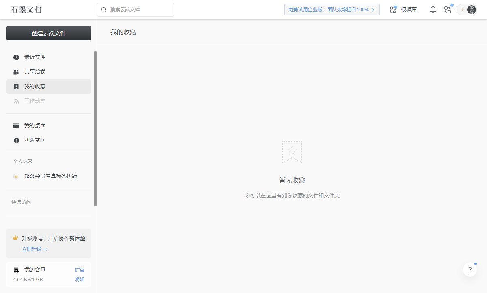Click the arrow on the enterprise trial banner

(x=373, y=10)
